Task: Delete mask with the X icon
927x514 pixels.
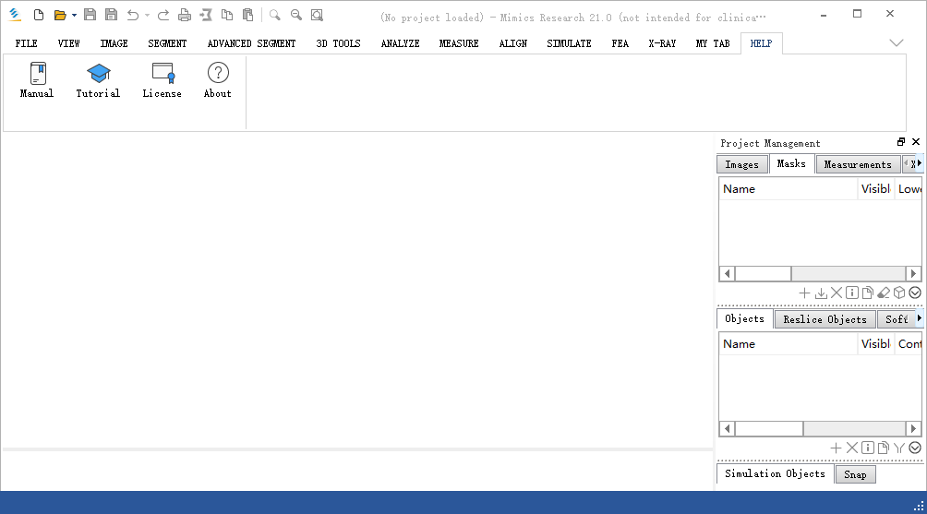Action: 836,293
